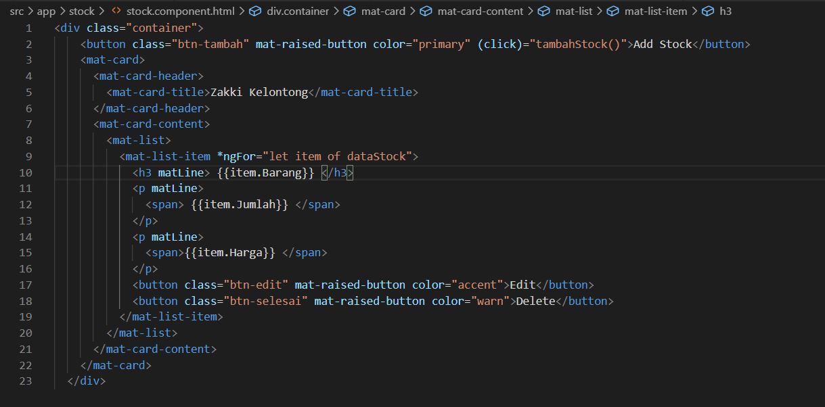825x407 pixels.
Task: Open the stock folder breadcrumb
Action: pos(82,11)
